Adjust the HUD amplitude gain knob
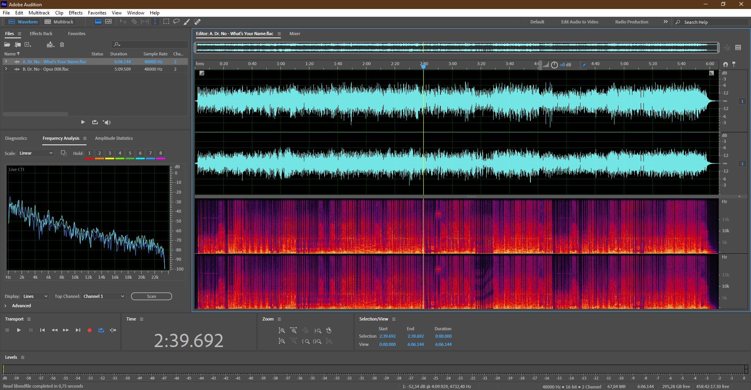751x390 pixels. coord(554,65)
